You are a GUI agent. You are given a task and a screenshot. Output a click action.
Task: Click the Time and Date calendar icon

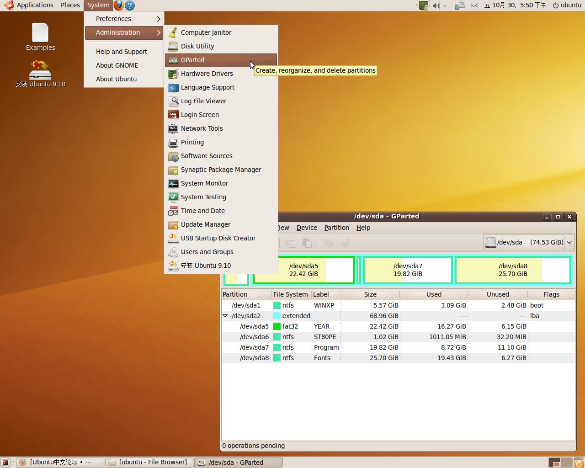(173, 211)
